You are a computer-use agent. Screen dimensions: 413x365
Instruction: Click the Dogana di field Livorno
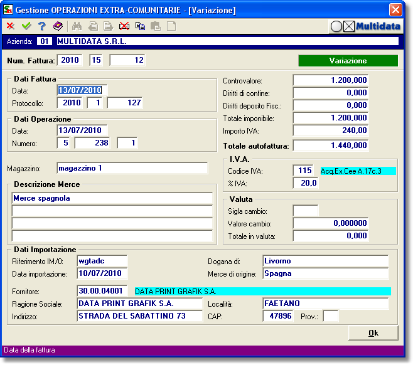[326, 261]
